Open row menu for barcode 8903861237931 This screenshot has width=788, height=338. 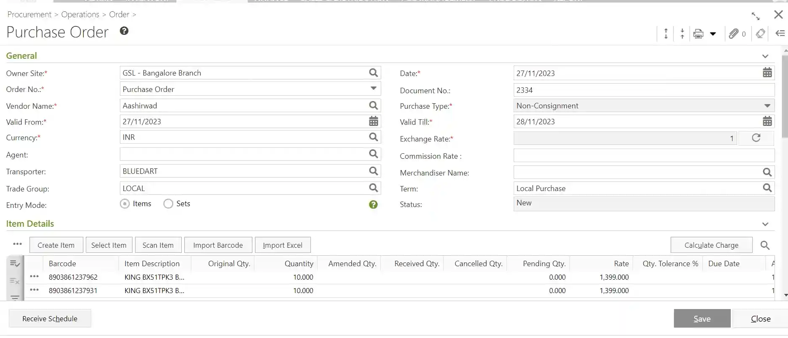click(x=34, y=290)
